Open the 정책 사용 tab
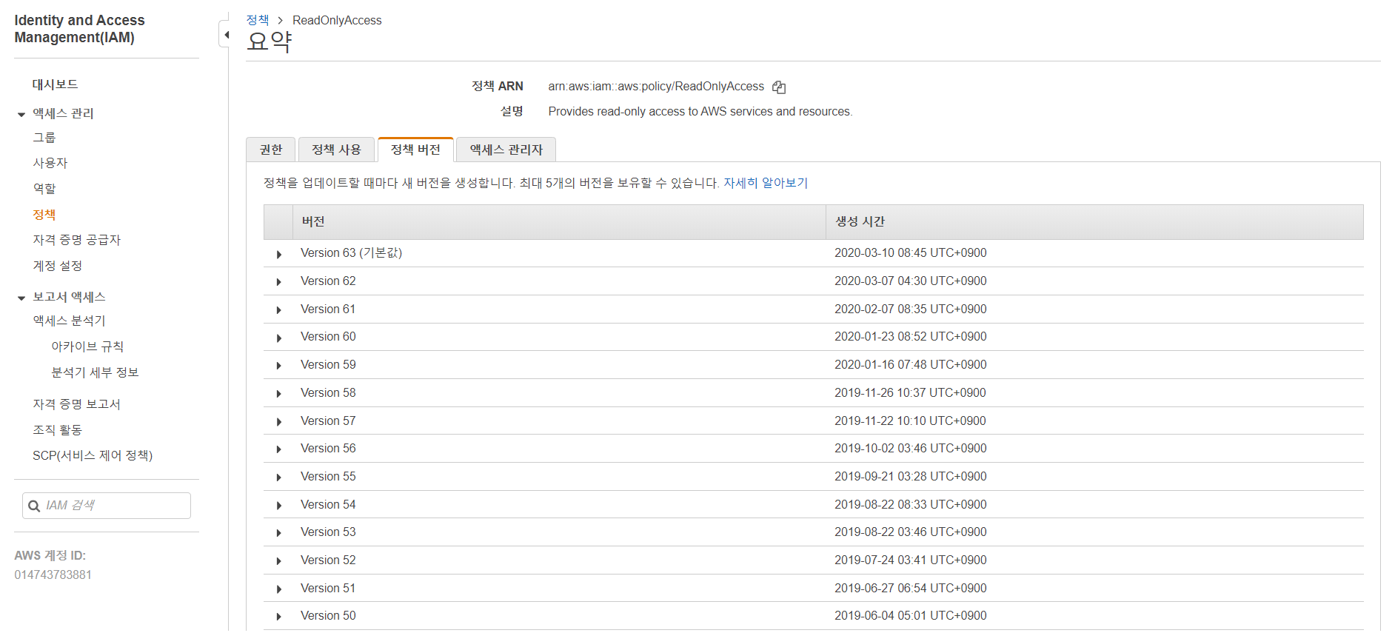 pyautogui.click(x=336, y=150)
